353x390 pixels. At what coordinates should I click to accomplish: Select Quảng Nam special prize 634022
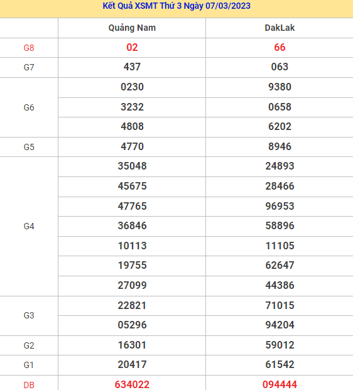click(x=132, y=384)
